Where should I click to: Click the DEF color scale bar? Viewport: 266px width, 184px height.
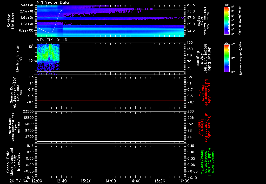point(227,58)
